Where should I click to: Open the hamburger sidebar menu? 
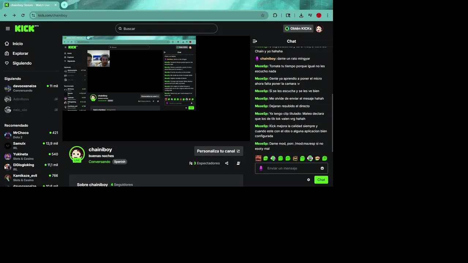click(x=8, y=28)
